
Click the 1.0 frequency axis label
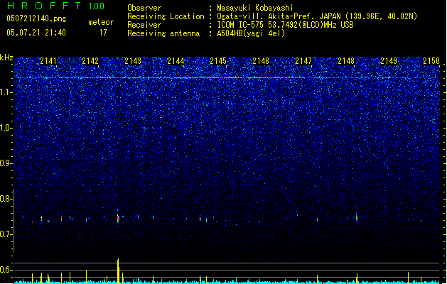coord(6,128)
